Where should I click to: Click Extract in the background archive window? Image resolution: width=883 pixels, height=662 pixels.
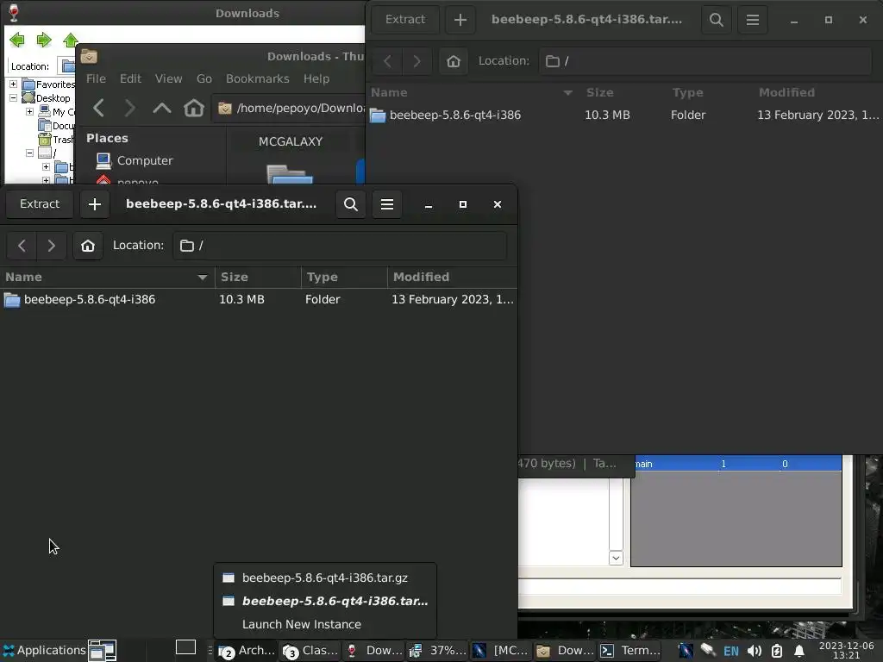point(405,20)
